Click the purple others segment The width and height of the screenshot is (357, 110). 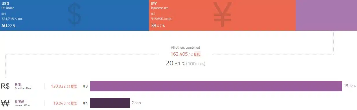point(326,15)
